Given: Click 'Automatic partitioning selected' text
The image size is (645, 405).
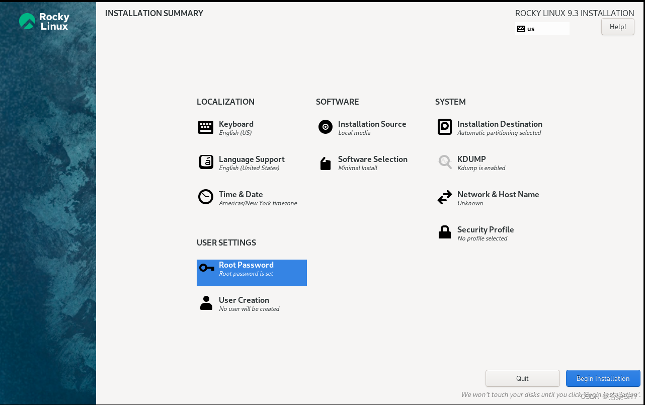Looking at the screenshot, I should (499, 133).
